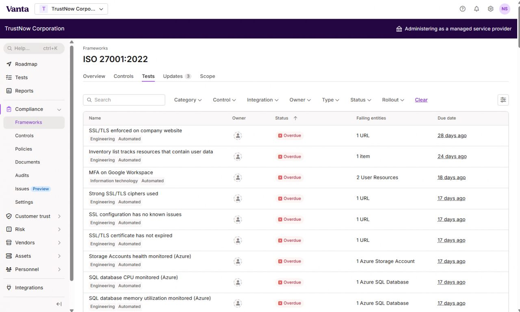Click the 2 User Resources failing entities cell
Viewport: 520px width, 312px height.
click(x=377, y=178)
